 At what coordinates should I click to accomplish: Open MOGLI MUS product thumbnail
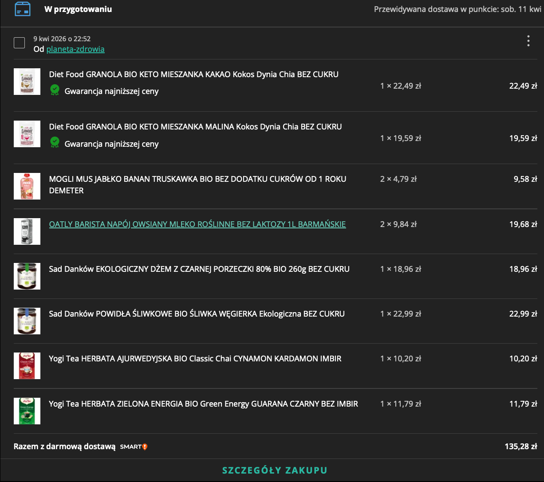tap(27, 186)
